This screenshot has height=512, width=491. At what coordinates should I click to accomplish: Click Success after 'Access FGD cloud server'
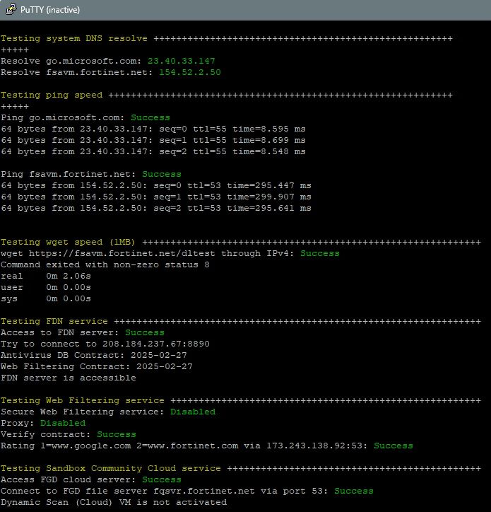pos(162,479)
